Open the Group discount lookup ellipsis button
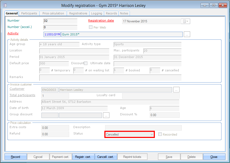Image resolution: width=230 pixels, height=163 pixels. tap(106, 115)
